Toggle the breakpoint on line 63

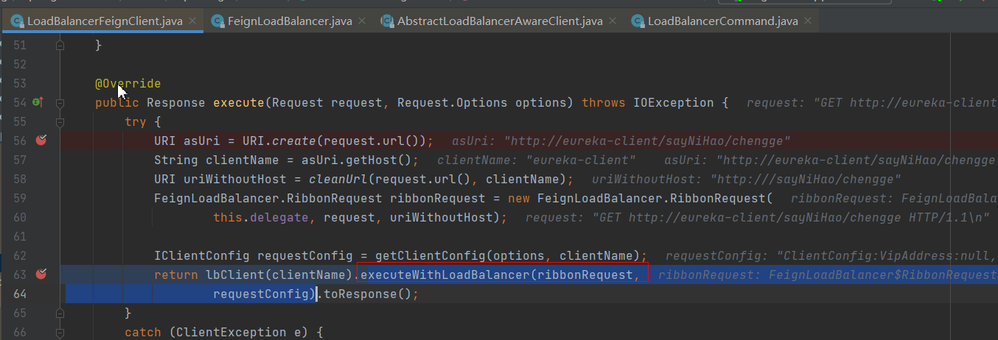pyautogui.click(x=41, y=274)
